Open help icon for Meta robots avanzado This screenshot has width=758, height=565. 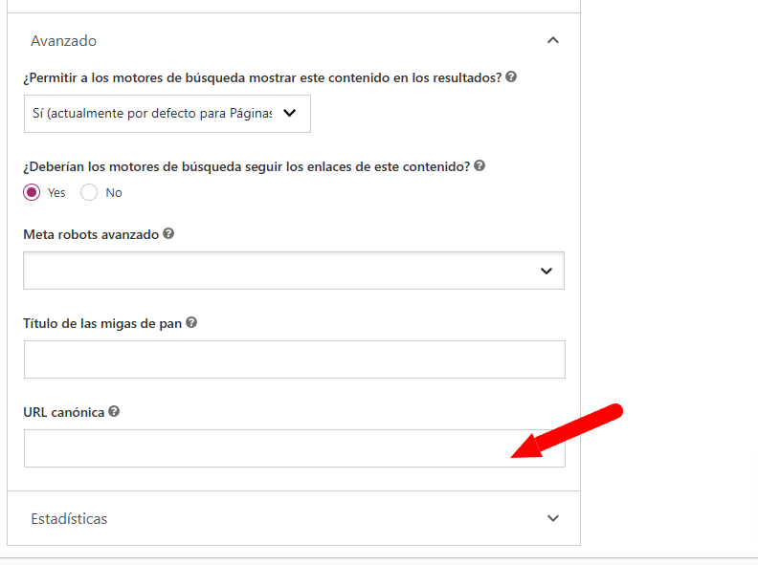pos(168,233)
